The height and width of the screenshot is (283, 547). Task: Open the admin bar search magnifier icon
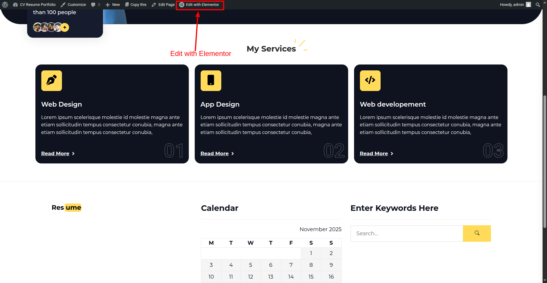click(x=538, y=5)
